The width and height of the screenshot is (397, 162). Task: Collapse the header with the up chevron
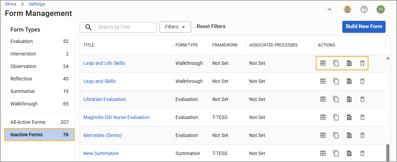coord(330,9)
